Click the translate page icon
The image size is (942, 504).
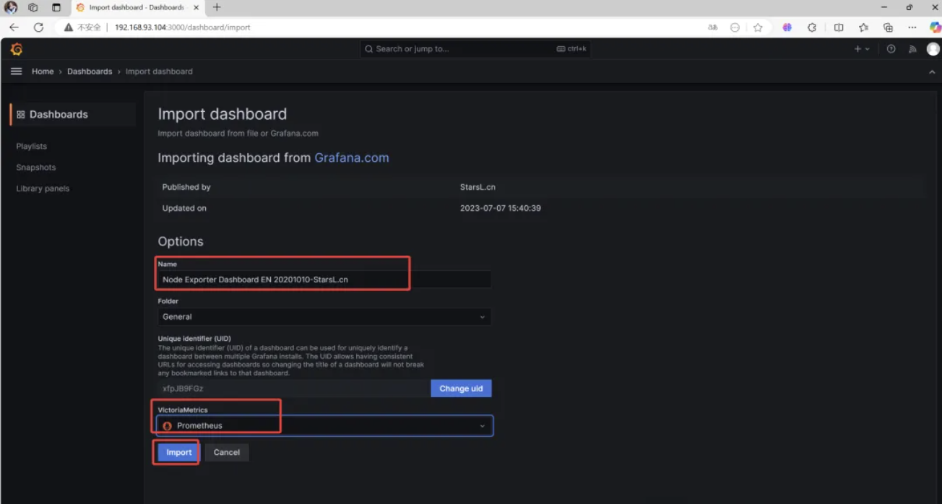point(713,27)
